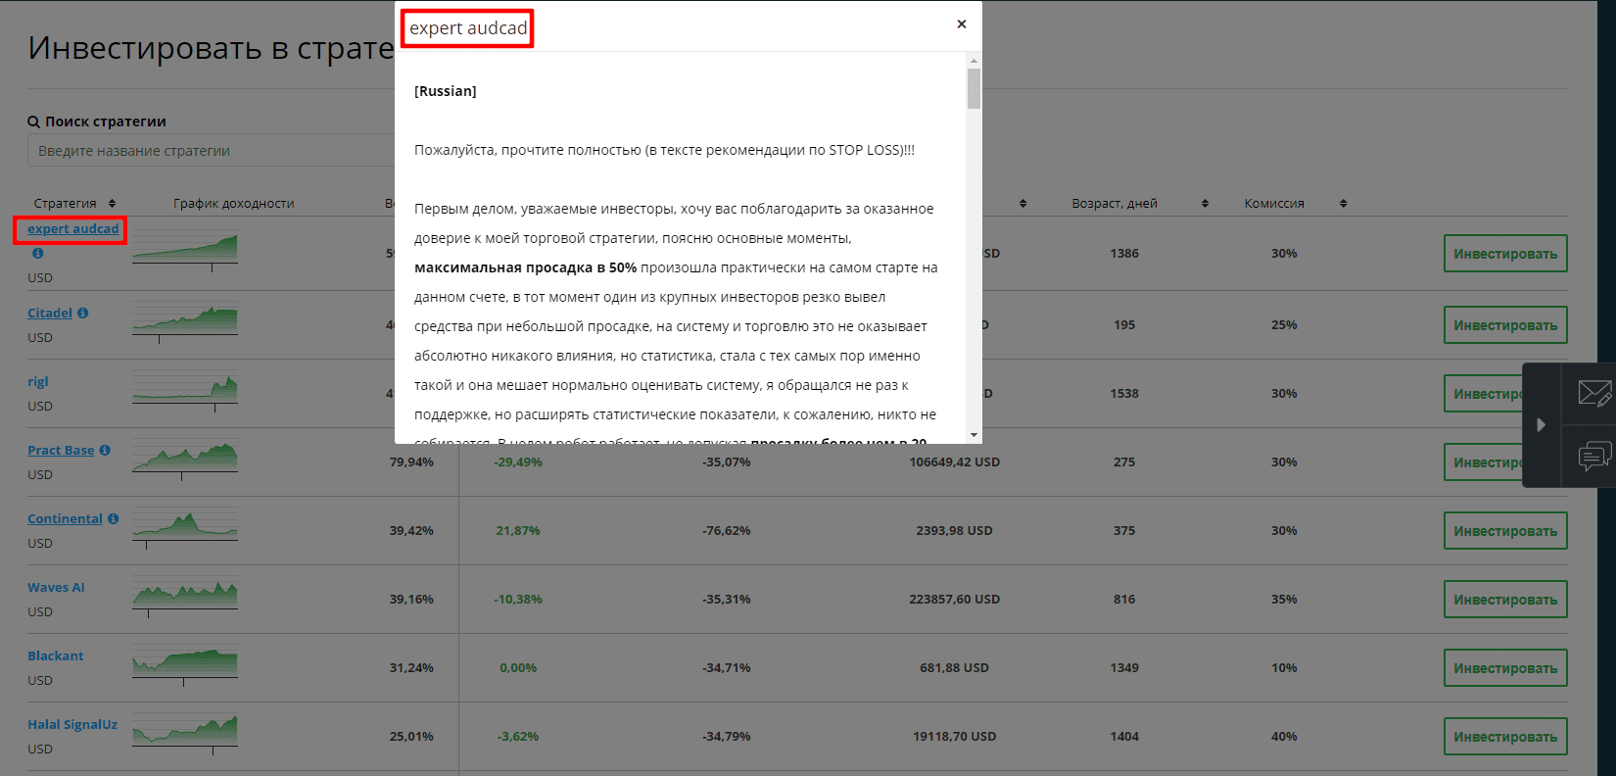Viewport: 1616px width, 776px height.
Task: Show info icon under expert audcad
Action: (x=37, y=253)
